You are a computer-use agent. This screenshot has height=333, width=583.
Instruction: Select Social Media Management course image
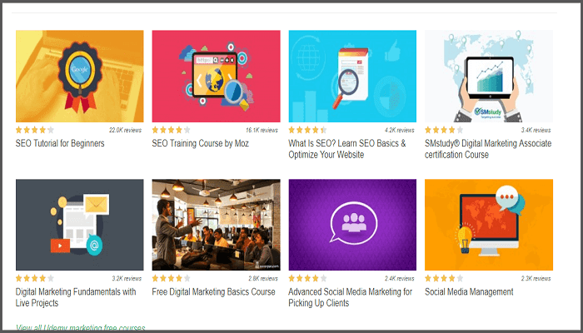[489, 225]
